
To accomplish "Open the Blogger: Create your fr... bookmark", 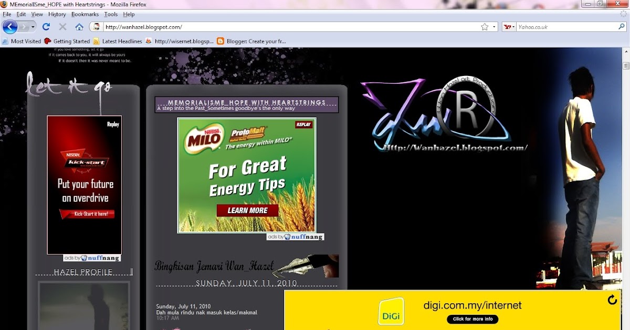I will (251, 41).
